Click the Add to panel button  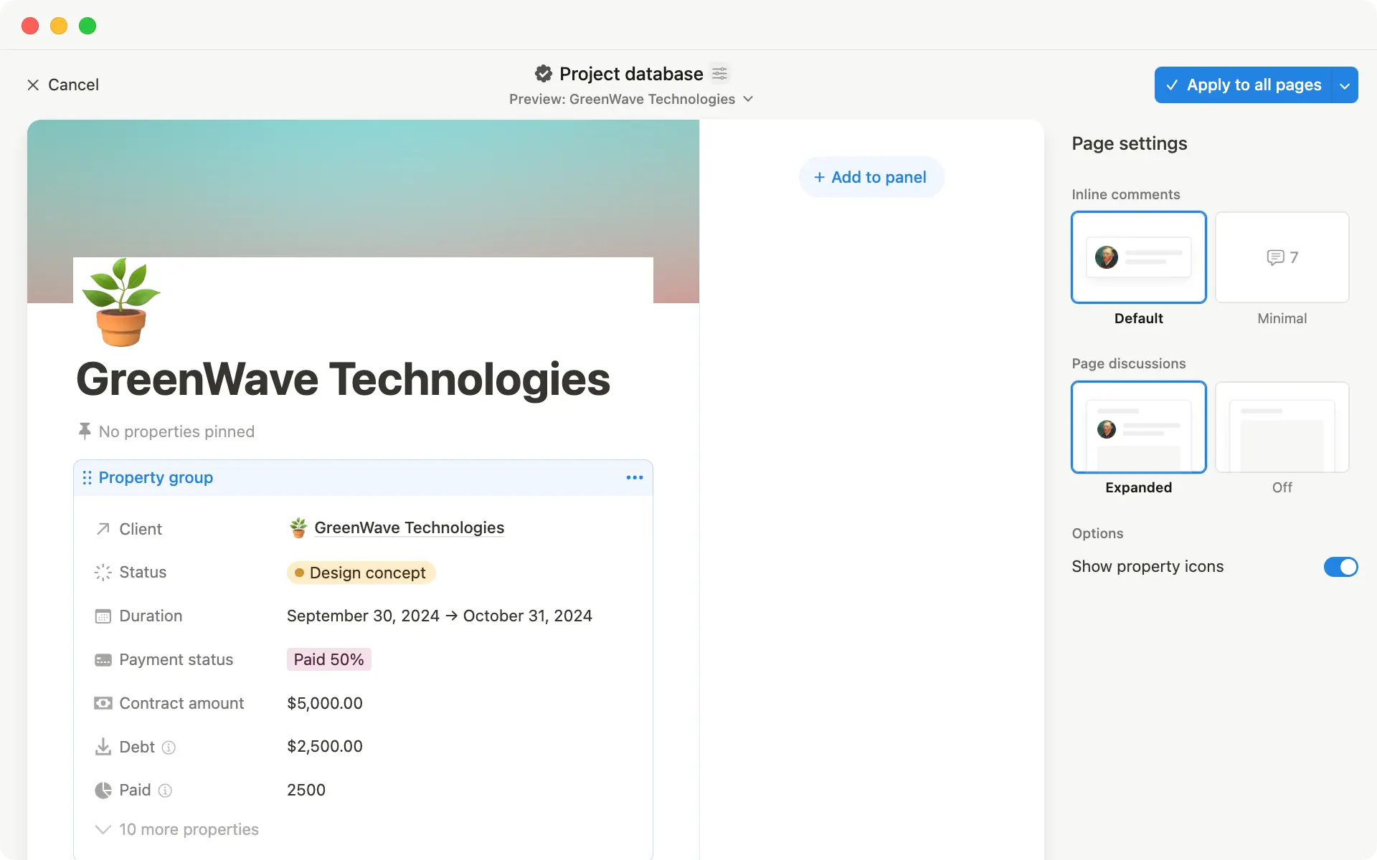tap(871, 177)
